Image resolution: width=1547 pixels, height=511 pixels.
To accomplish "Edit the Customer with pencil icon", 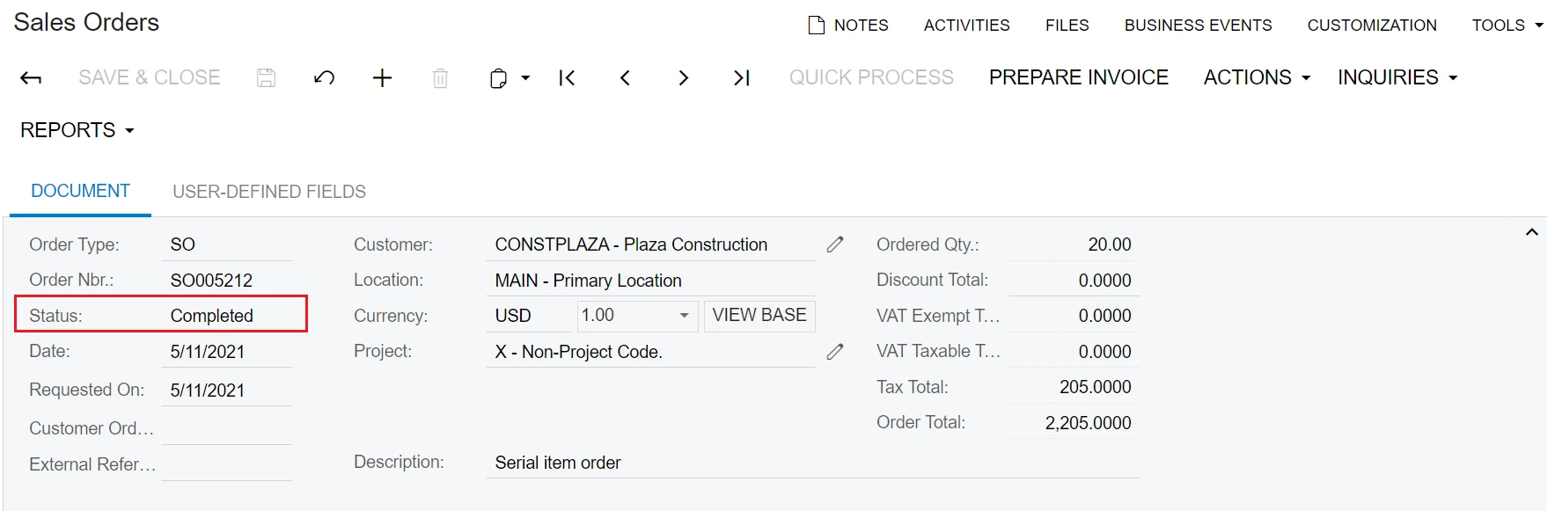I will 835,245.
